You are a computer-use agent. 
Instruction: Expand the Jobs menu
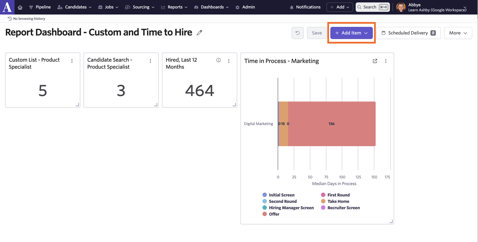(x=108, y=7)
